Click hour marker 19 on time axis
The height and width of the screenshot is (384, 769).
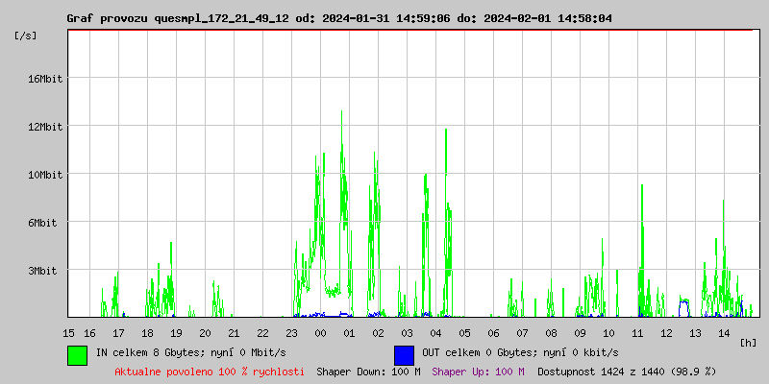click(x=176, y=333)
